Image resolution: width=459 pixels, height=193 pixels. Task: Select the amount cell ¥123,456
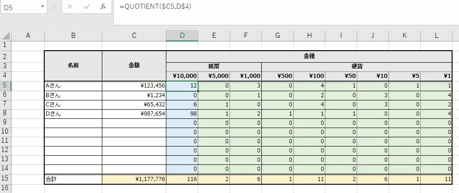pyautogui.click(x=134, y=86)
